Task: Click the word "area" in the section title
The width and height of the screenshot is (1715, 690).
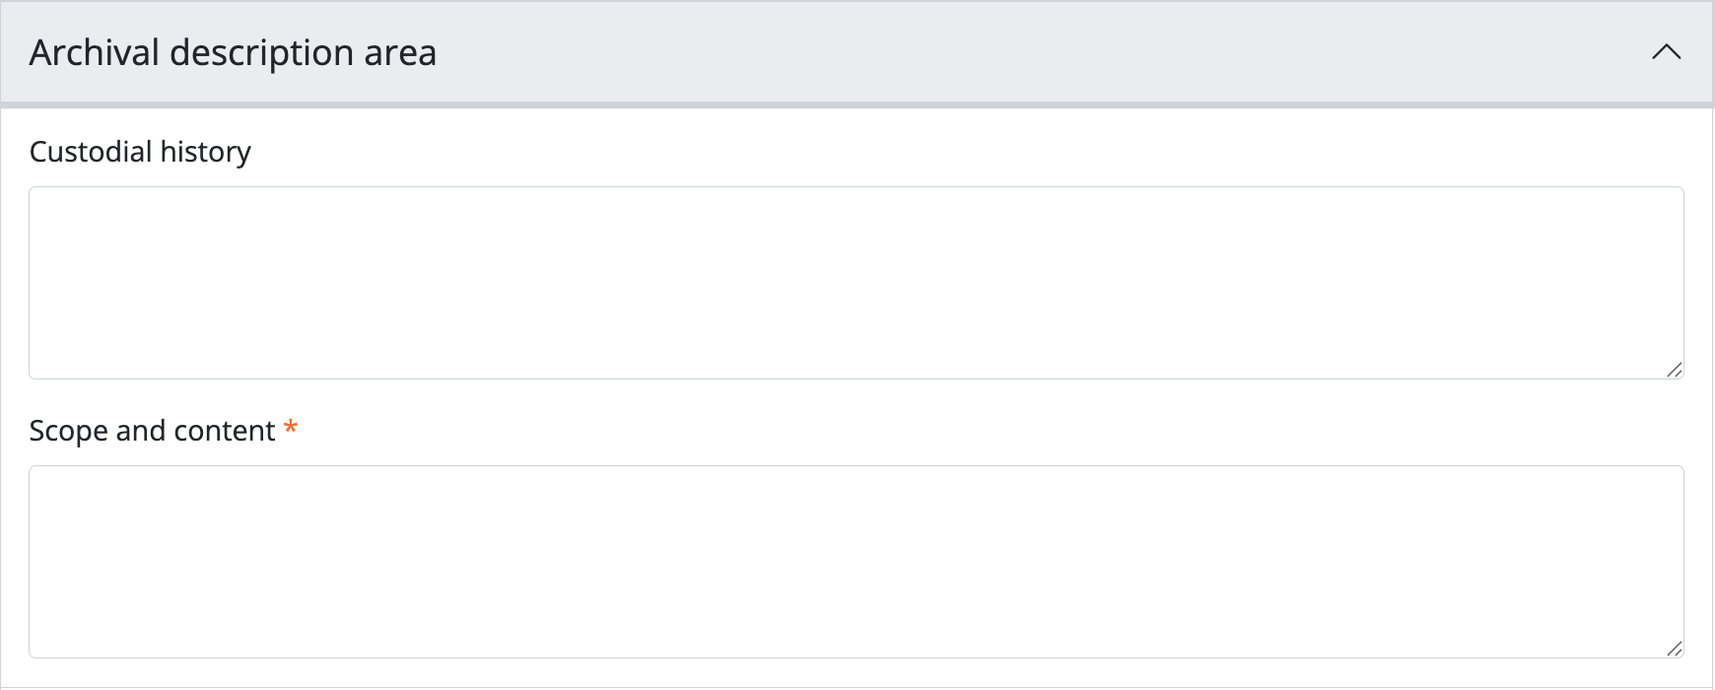Action: (400, 52)
